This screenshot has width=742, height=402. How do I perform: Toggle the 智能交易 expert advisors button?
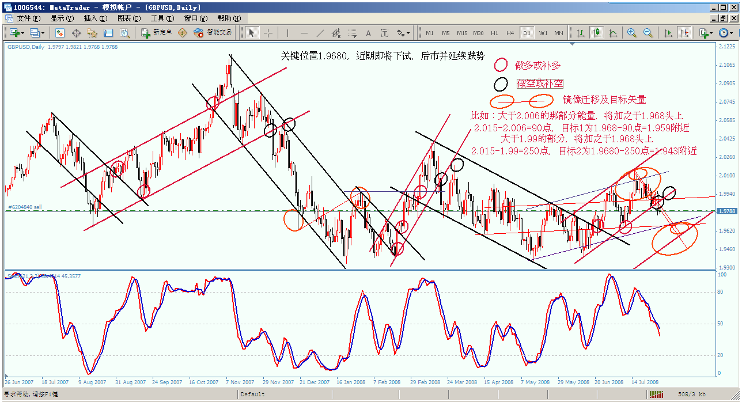(213, 33)
